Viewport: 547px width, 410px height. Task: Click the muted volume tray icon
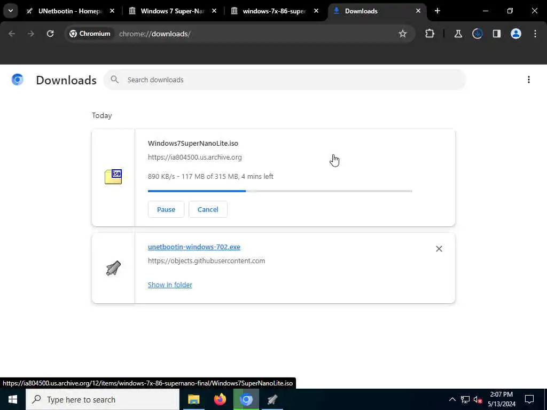(x=478, y=399)
